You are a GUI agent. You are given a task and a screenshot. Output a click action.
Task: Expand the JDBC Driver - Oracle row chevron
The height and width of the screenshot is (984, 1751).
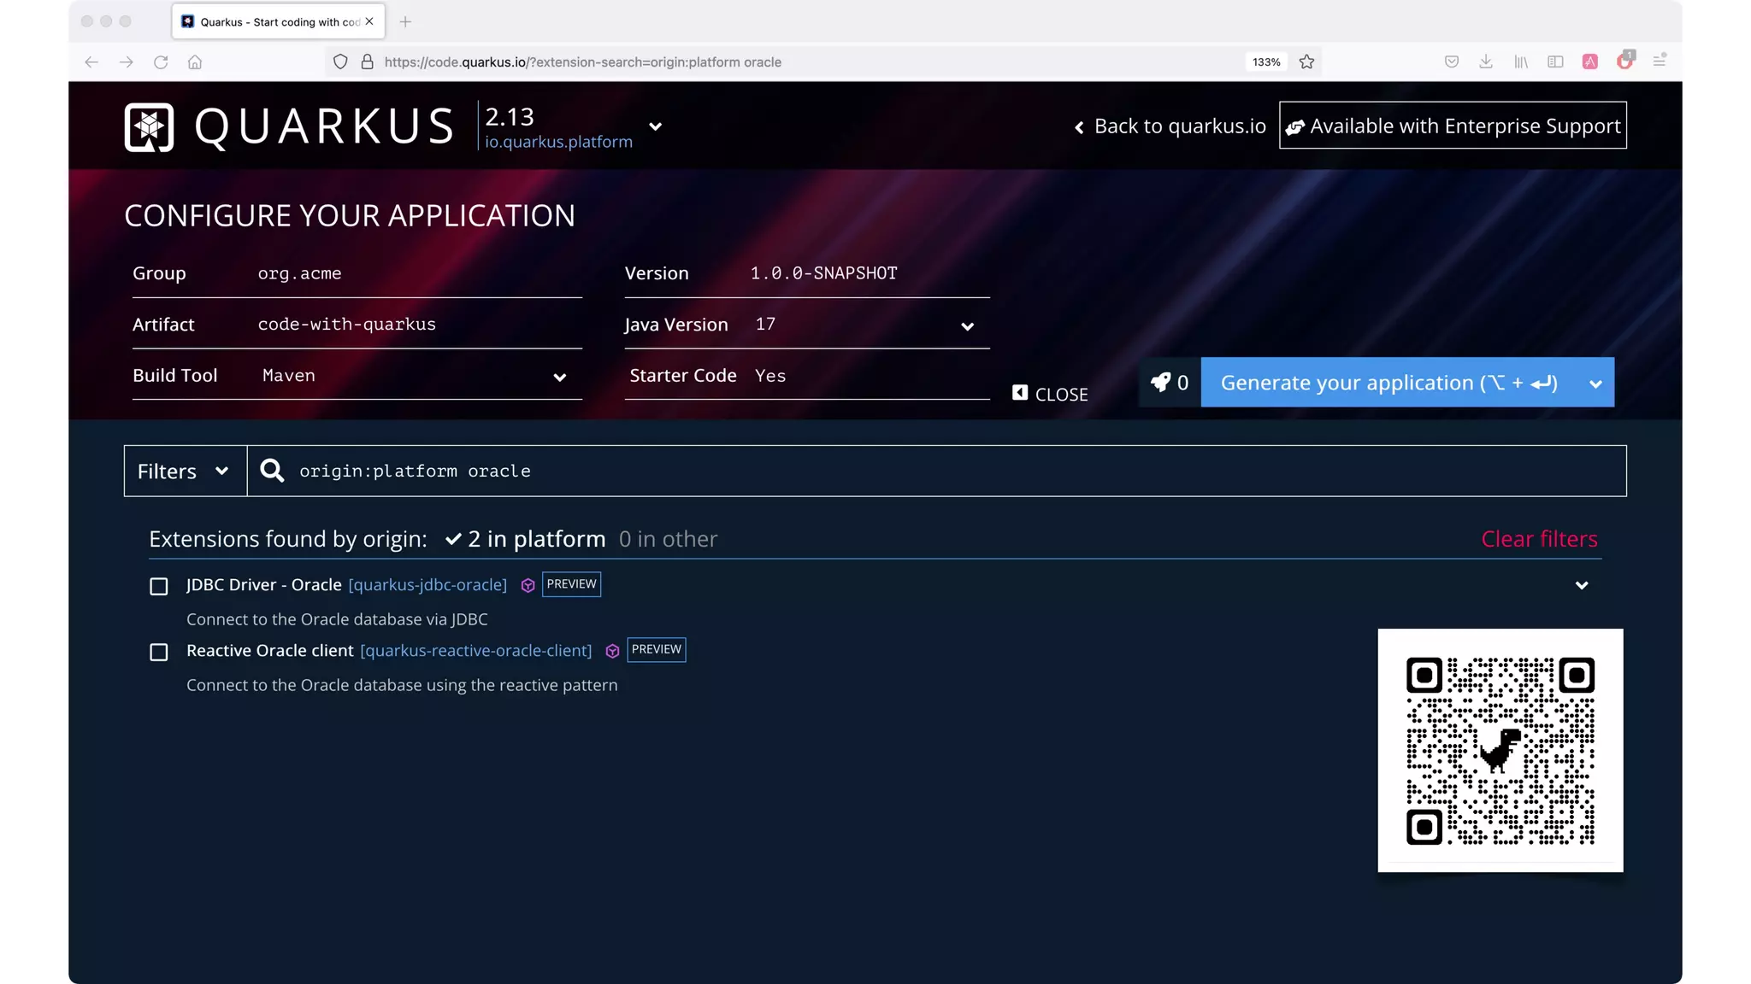[x=1582, y=586]
